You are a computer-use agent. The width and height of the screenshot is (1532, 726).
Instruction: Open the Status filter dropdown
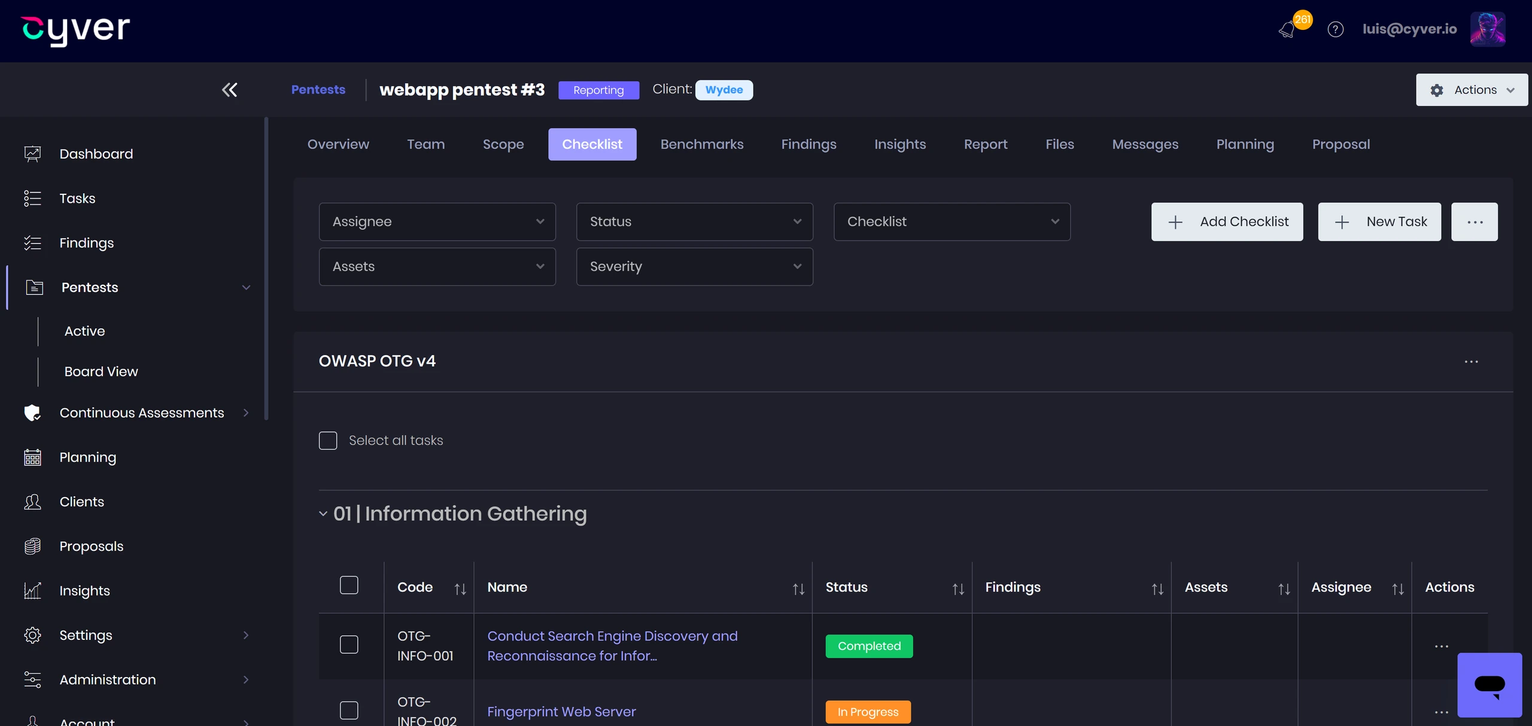[695, 222]
